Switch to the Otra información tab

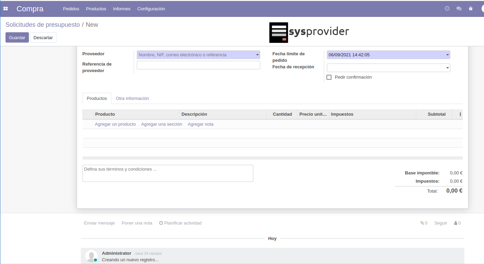click(x=132, y=99)
